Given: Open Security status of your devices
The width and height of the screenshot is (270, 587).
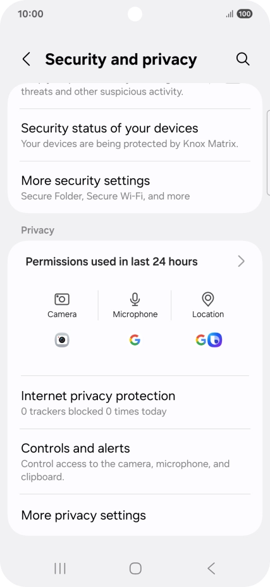Looking at the screenshot, I should (x=135, y=135).
